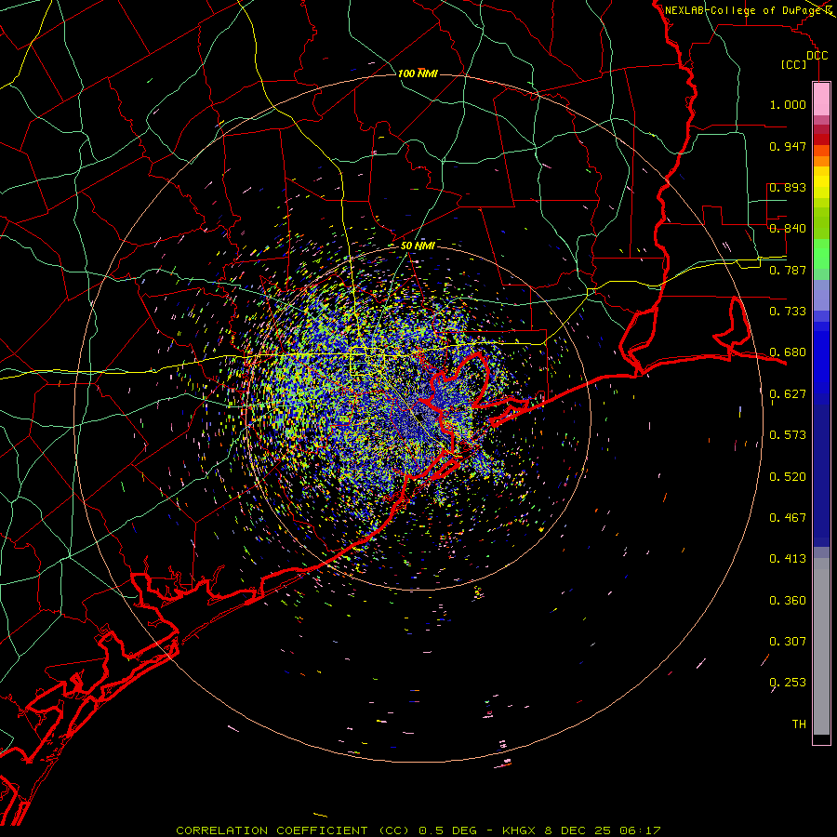Select the 0.947 legend value

pyautogui.click(x=788, y=146)
